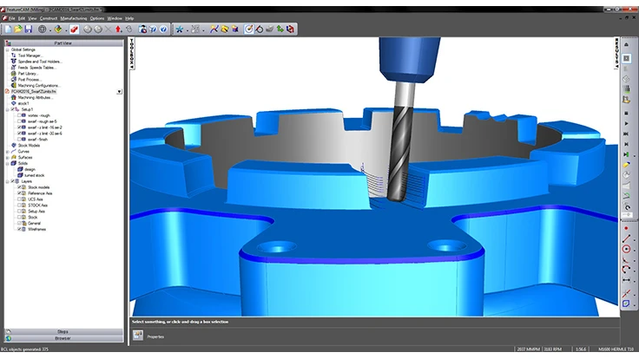This screenshot has width=639, height=359.
Task: Open the part file dropdown arrow
Action: click(x=118, y=91)
